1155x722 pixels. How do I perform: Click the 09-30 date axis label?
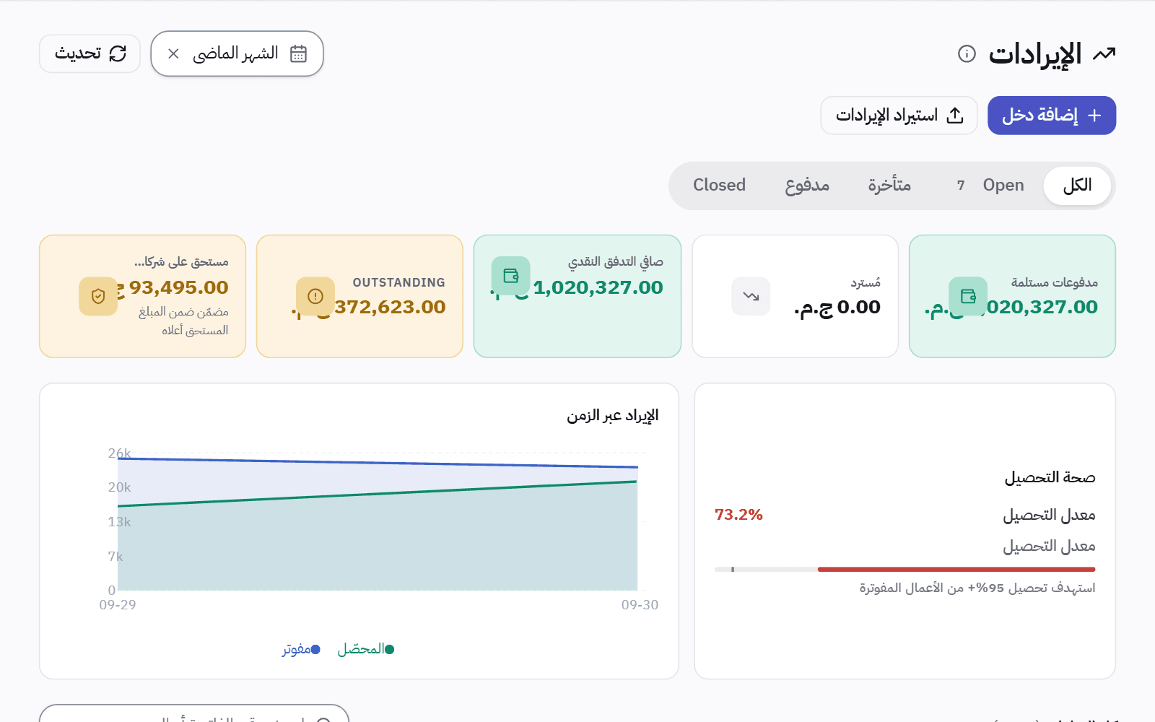click(640, 605)
